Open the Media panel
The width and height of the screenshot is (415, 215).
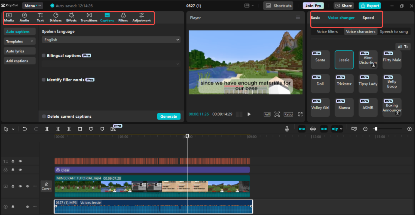pyautogui.click(x=9, y=17)
